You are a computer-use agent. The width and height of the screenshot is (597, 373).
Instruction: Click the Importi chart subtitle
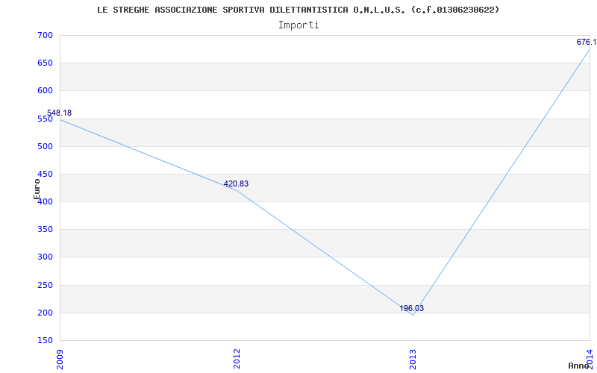click(x=298, y=25)
